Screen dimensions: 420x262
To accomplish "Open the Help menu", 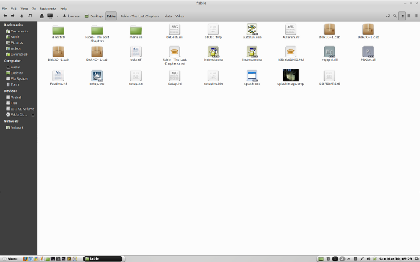I will click(x=64, y=8).
